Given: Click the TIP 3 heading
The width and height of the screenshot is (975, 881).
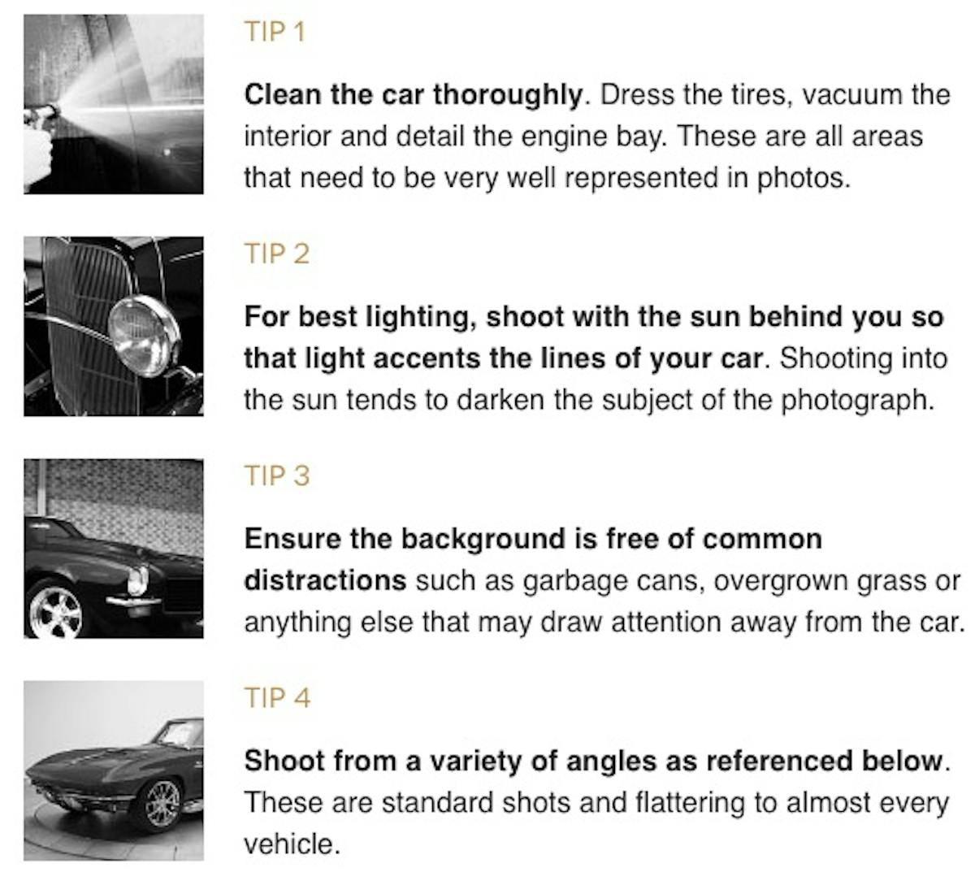Looking at the screenshot, I should tap(276, 476).
